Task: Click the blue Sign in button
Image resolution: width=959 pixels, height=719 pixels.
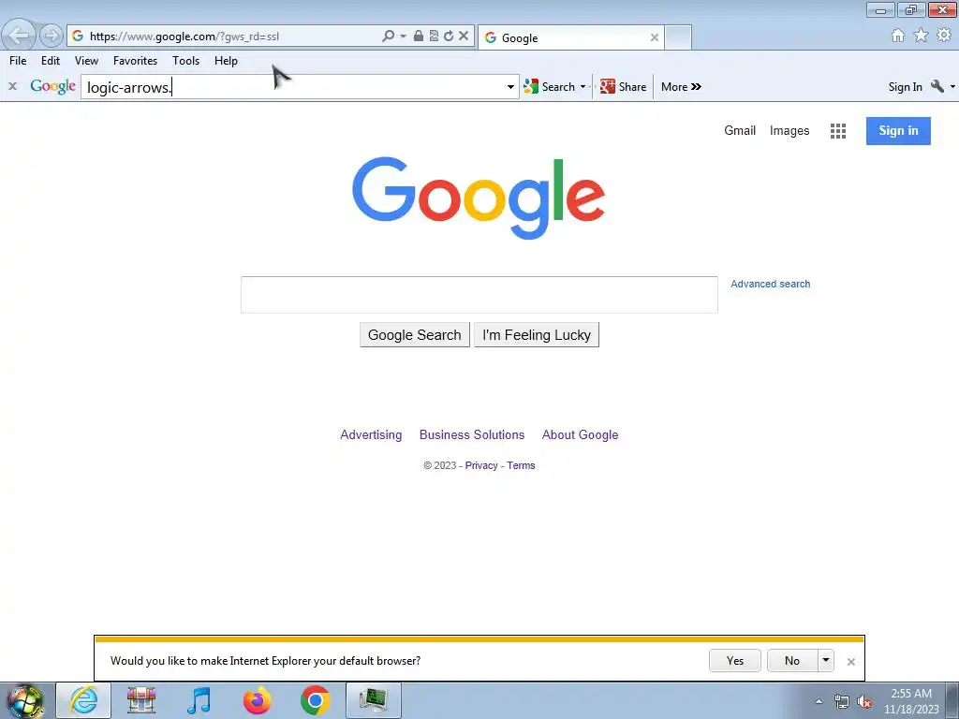Action: click(x=898, y=131)
